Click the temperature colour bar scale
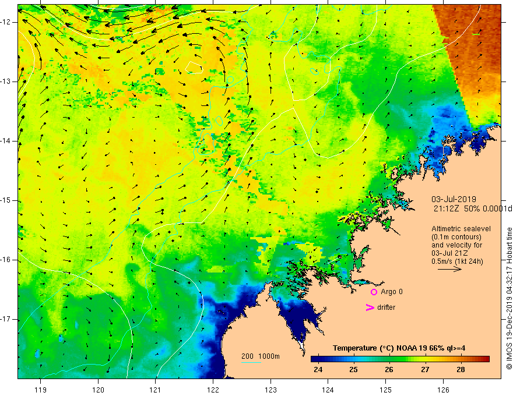Screen dimensions: 513x396 [400, 359]
